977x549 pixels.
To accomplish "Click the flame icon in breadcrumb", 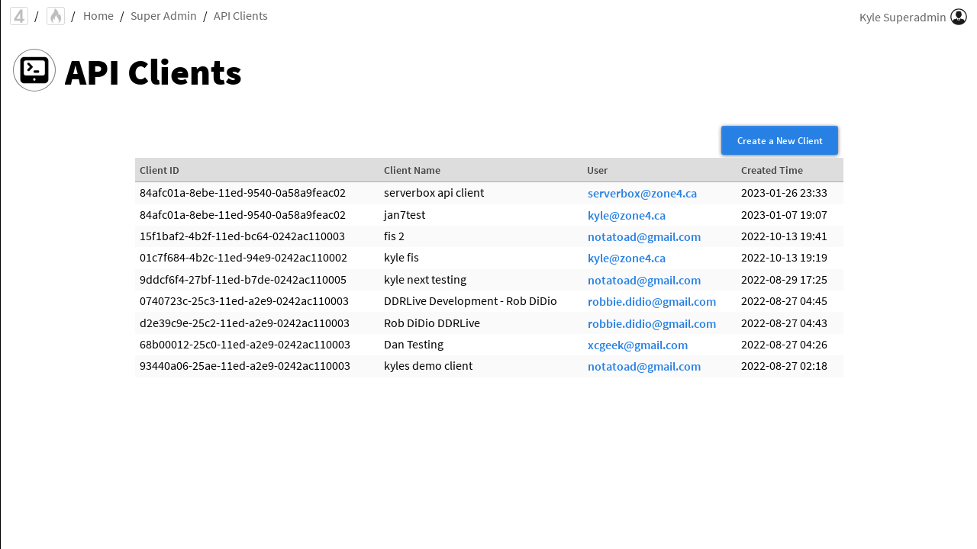I will click(56, 16).
